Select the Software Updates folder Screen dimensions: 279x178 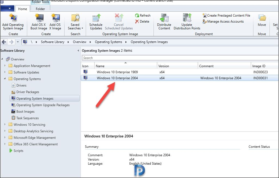click(x=26, y=72)
